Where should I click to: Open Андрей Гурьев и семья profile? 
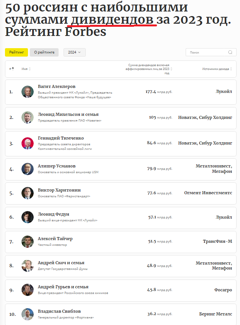click(x=63, y=287)
